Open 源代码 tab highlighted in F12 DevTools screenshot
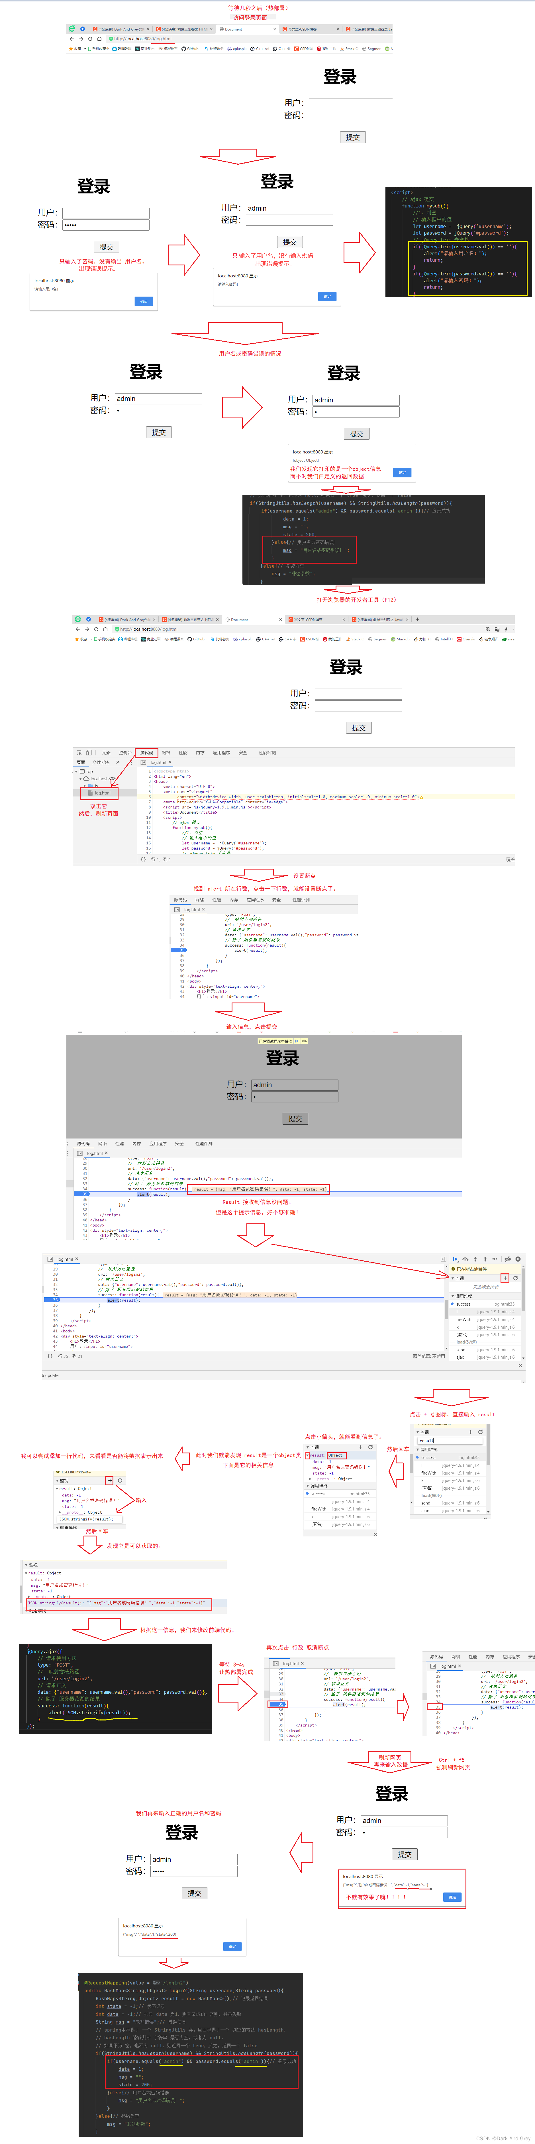 (147, 753)
